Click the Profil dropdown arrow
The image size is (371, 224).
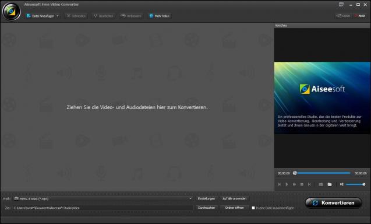point(190,199)
